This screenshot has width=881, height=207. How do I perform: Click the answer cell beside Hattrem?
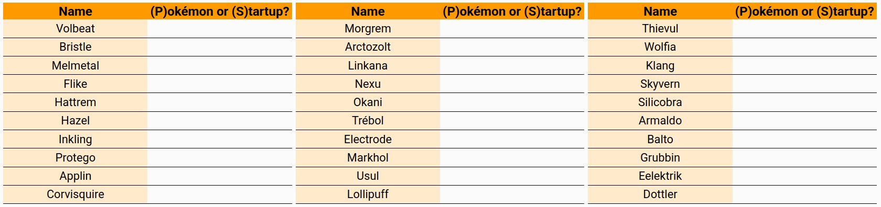pyautogui.click(x=219, y=102)
